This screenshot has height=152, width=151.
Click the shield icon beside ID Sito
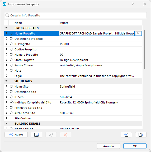coord(11,97)
